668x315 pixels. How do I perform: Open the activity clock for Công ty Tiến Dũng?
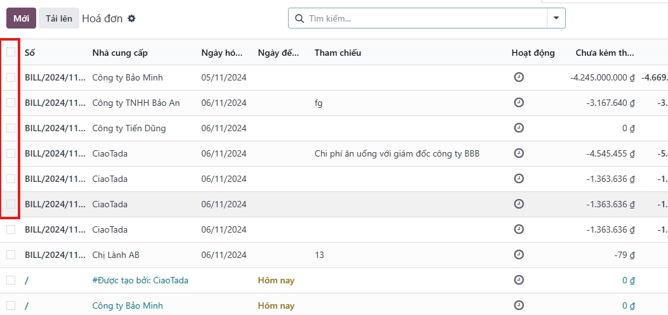pos(519,127)
